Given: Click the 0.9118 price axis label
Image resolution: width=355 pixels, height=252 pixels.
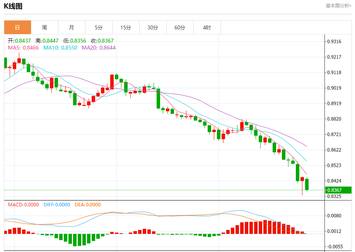Looking at the screenshot, I should tap(334, 72).
